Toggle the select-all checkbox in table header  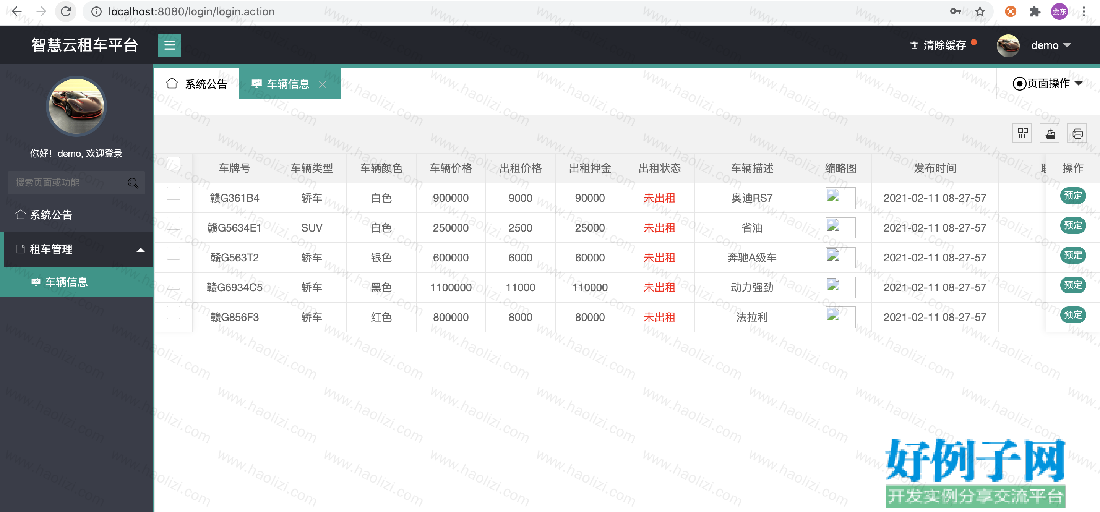tap(174, 164)
